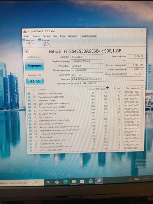Click the status orb for 02 Пропускная способность
Viewport: 153px width, 204px height.
point(29,97)
